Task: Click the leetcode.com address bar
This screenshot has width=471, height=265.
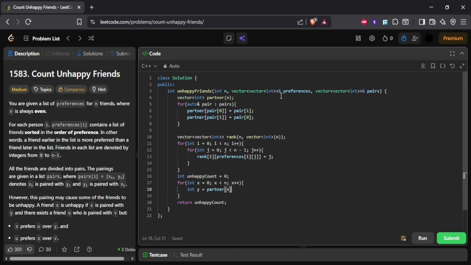Action: point(152,22)
